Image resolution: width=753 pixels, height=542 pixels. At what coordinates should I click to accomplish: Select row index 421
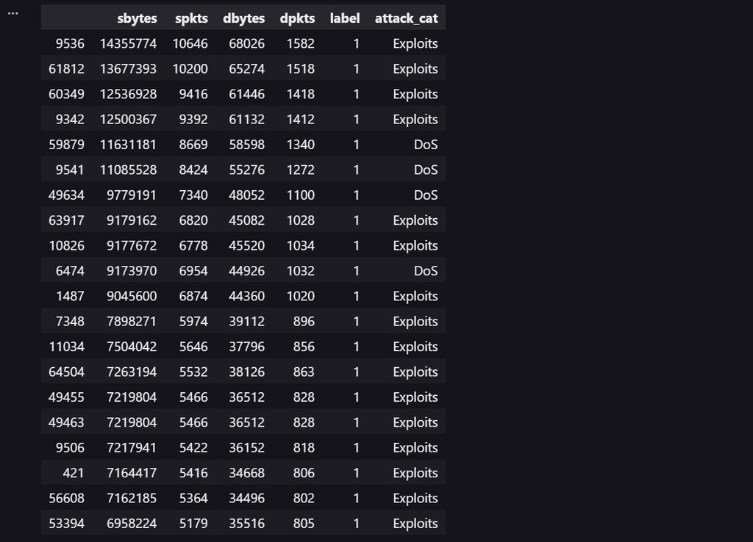[74, 473]
